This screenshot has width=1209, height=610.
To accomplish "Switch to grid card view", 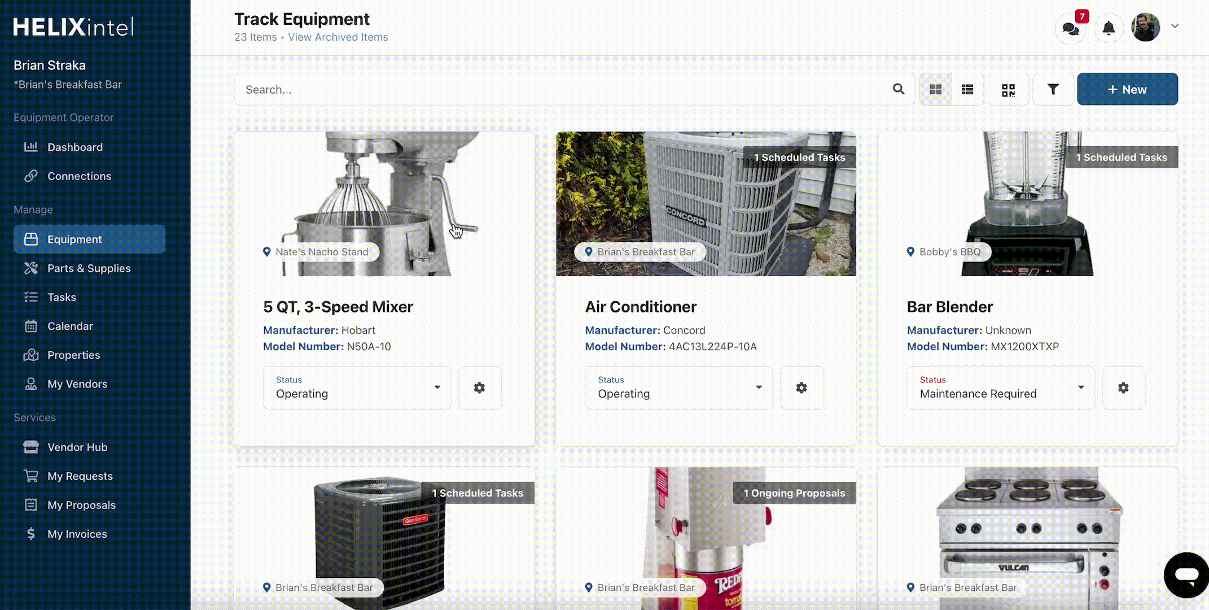I will pos(936,89).
